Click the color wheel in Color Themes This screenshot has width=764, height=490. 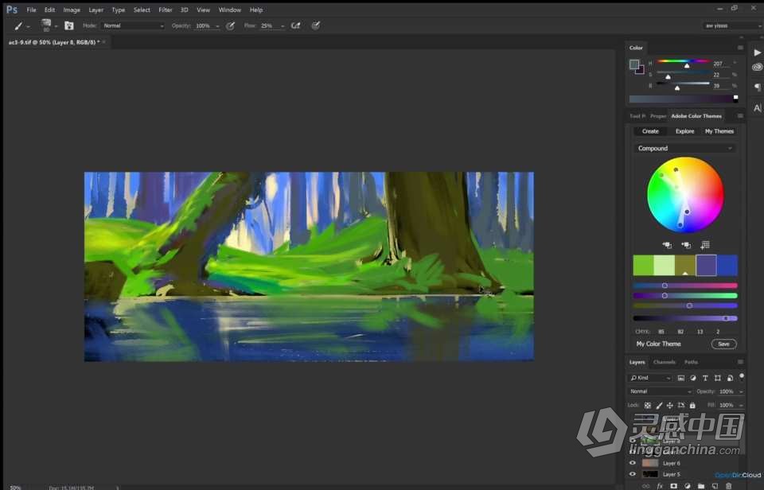point(685,194)
